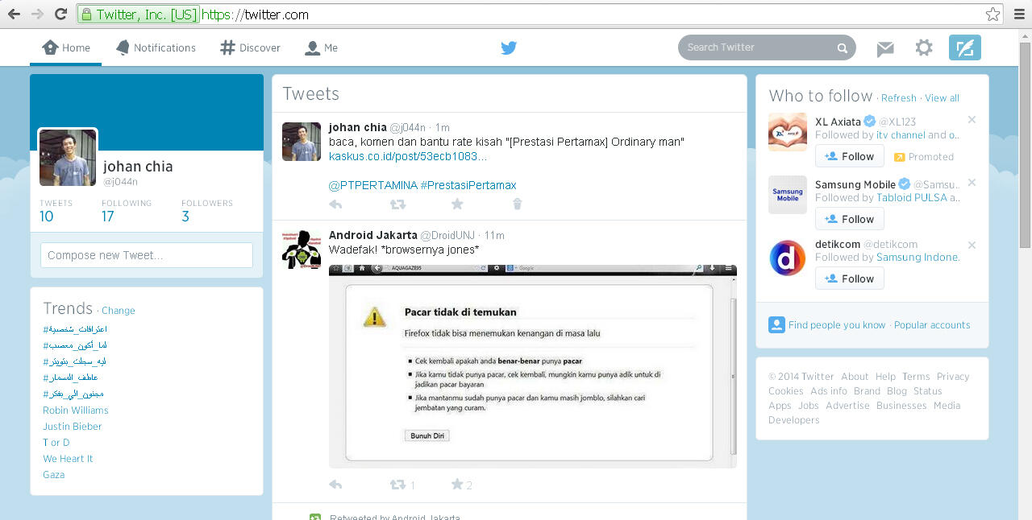Click the #PrestasiPertamax hashtag
The height and width of the screenshot is (520, 1032).
(x=468, y=185)
